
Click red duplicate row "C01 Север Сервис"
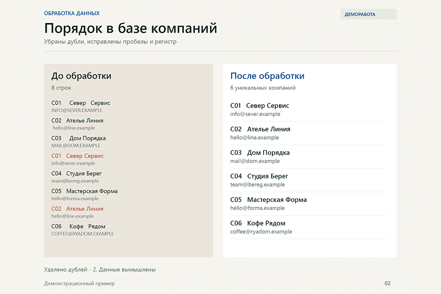tap(77, 156)
